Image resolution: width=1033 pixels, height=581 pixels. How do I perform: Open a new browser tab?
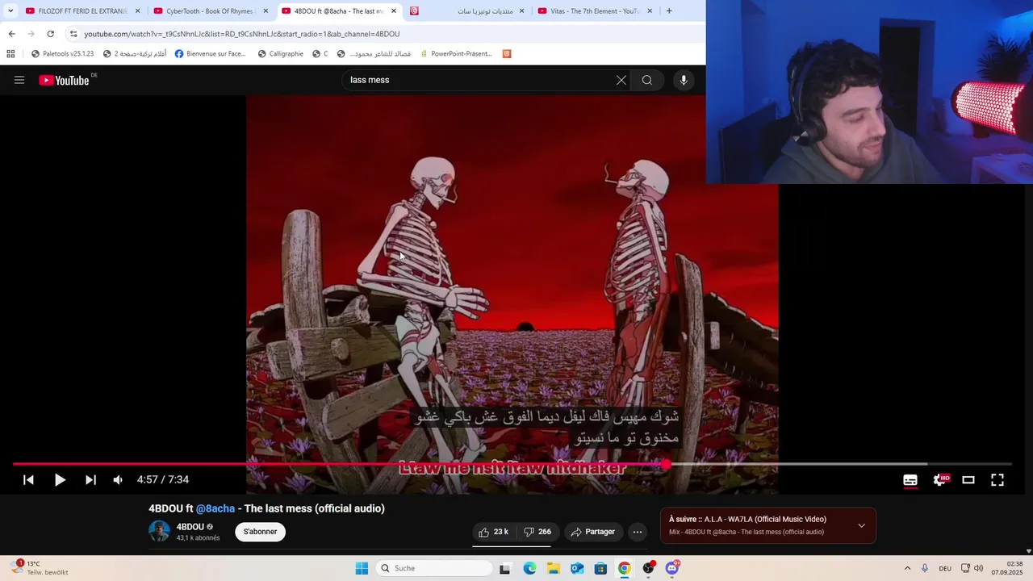[x=669, y=11]
